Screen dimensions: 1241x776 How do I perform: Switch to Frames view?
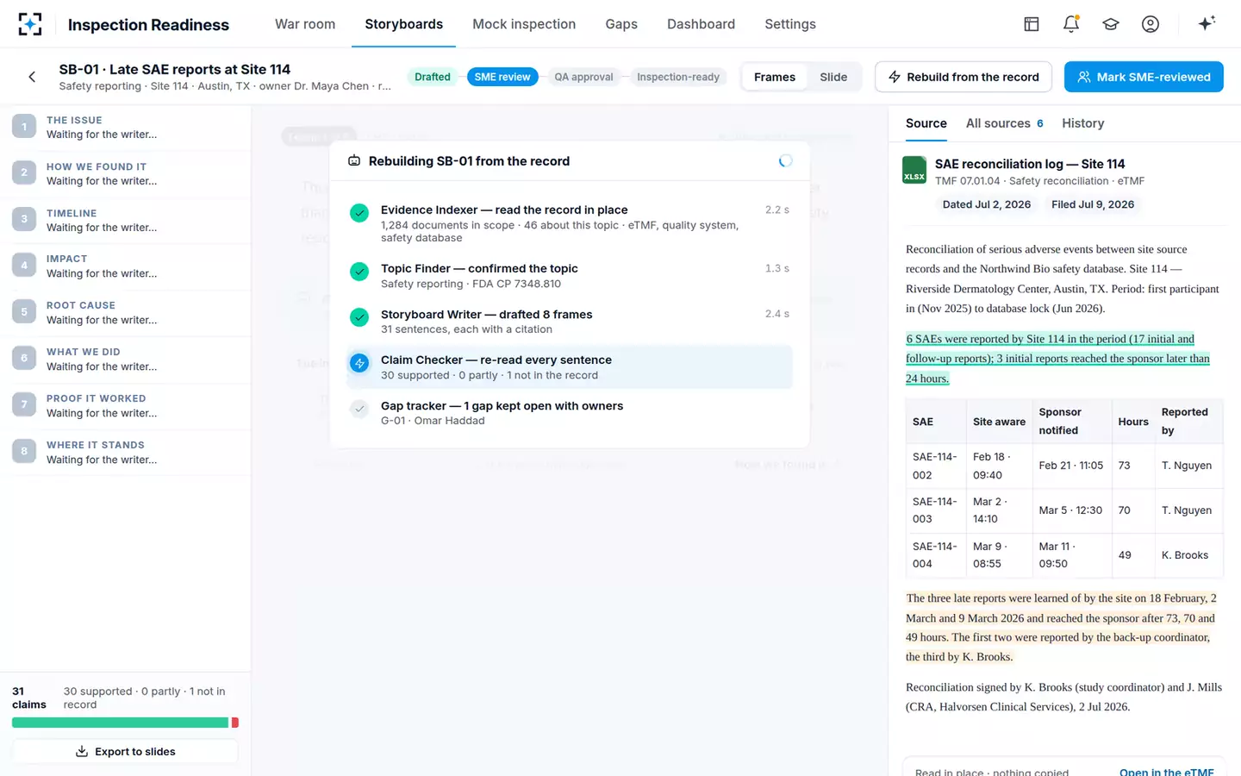[x=775, y=77]
